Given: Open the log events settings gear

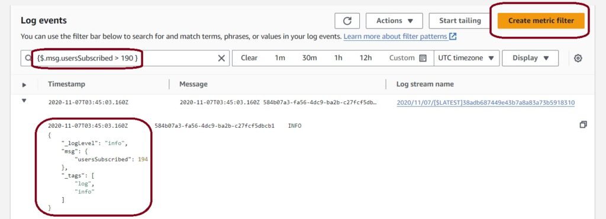Looking at the screenshot, I should pyautogui.click(x=578, y=59).
